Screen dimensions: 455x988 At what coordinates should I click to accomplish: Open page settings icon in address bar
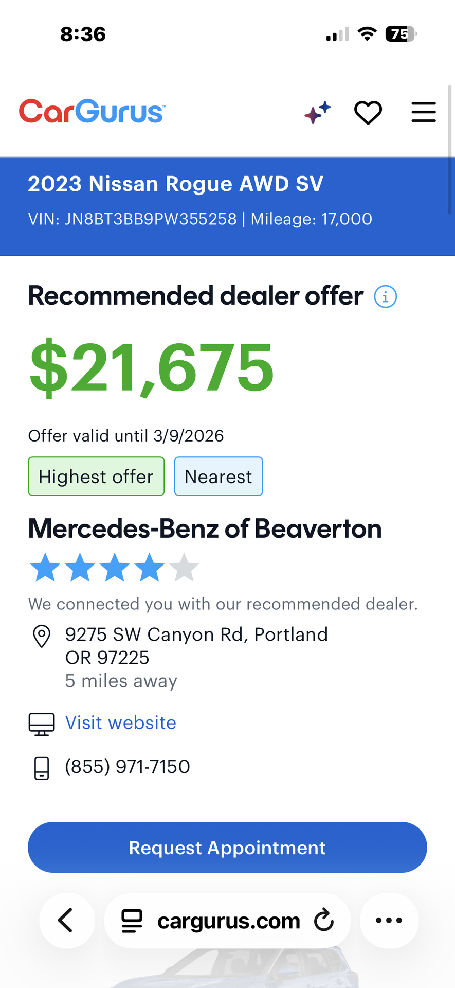132,921
